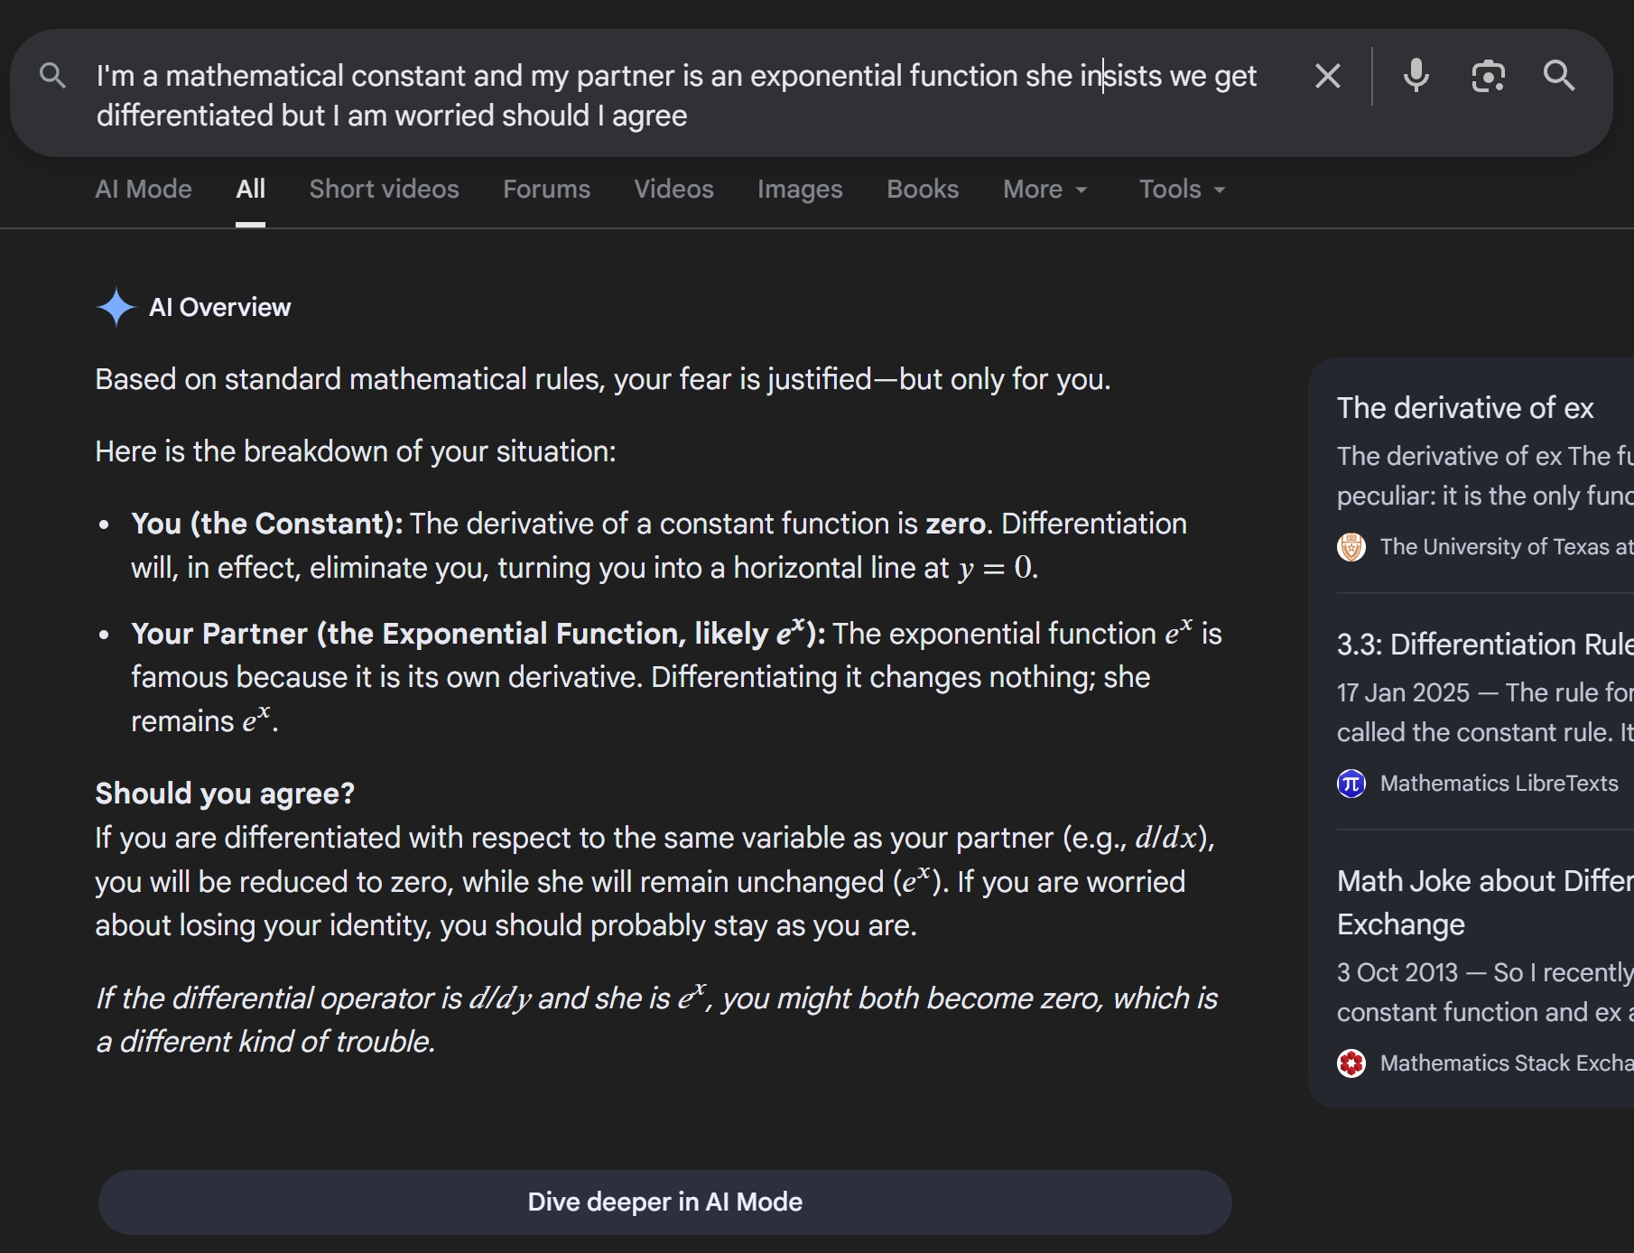Open the Forums results tab
1634x1253 pixels.
[x=546, y=190]
